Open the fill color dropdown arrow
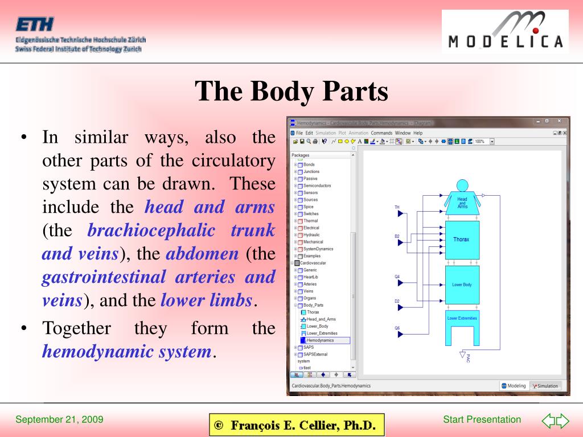Image resolution: width=583 pixels, height=437 pixels. click(387, 142)
